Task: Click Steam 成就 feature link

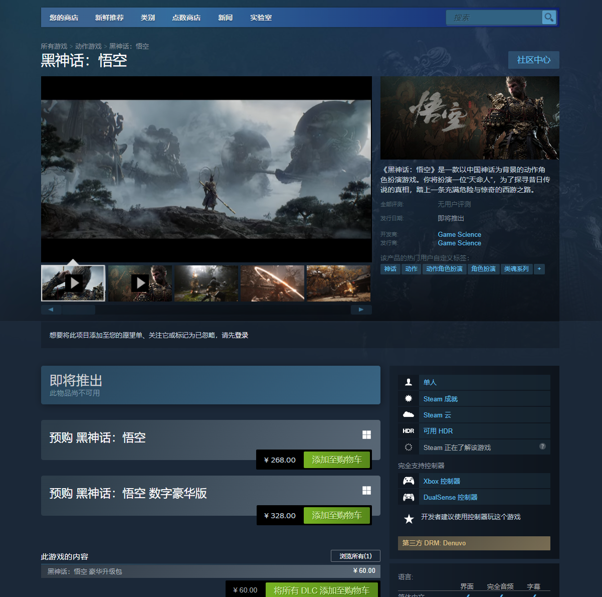Action: 441,399
